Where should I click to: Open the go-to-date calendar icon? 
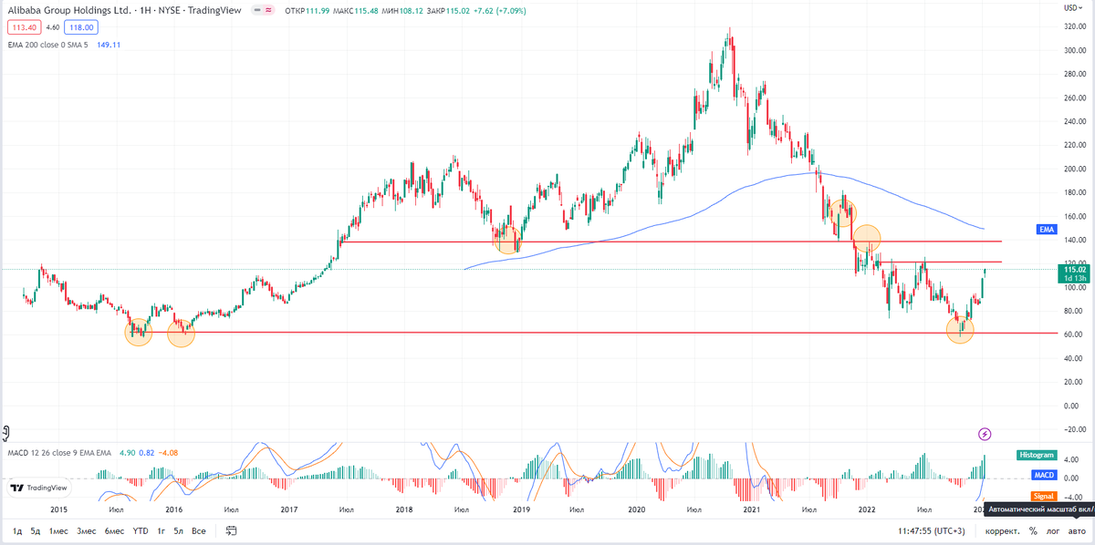(231, 530)
